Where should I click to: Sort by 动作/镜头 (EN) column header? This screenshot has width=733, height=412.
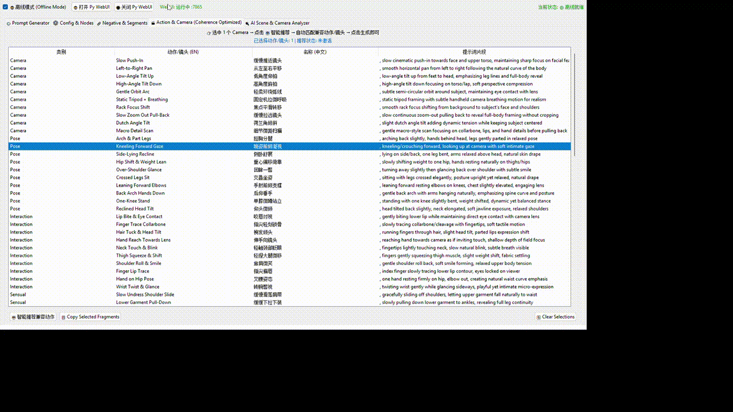click(x=183, y=52)
